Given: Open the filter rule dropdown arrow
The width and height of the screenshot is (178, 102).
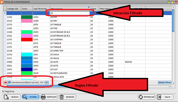Looking at the screenshot, I should 47,83.
